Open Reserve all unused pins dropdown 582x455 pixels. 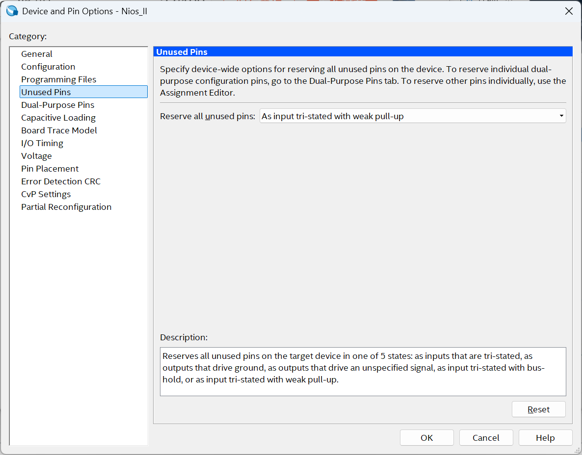413,116
